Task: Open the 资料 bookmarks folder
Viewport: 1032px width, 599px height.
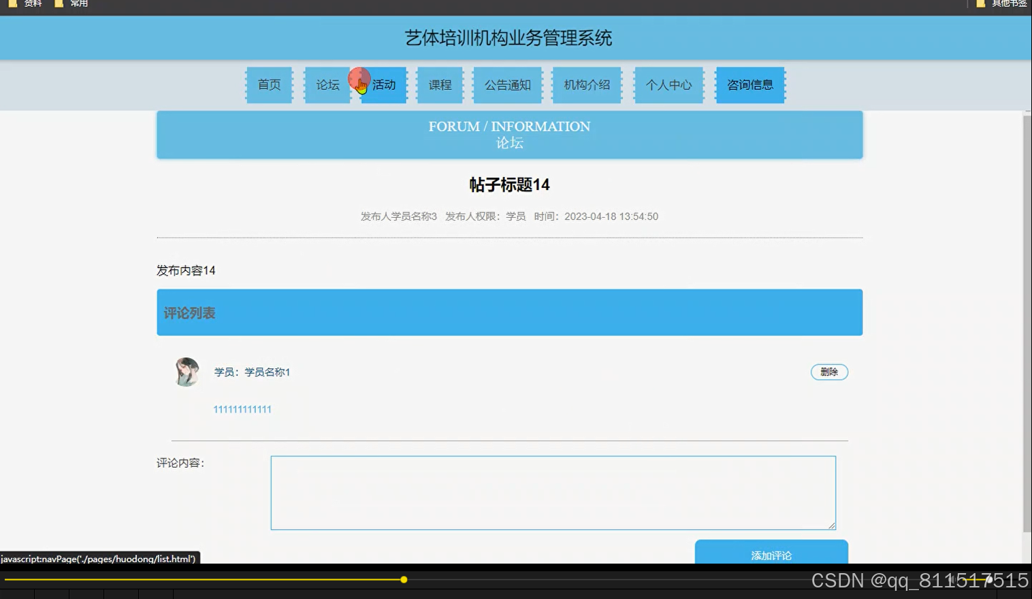Action: click(30, 3)
